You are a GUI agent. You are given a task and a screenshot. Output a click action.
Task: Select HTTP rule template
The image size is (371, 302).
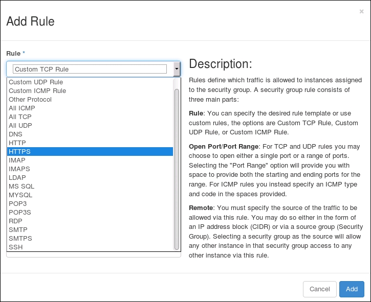pos(17,143)
